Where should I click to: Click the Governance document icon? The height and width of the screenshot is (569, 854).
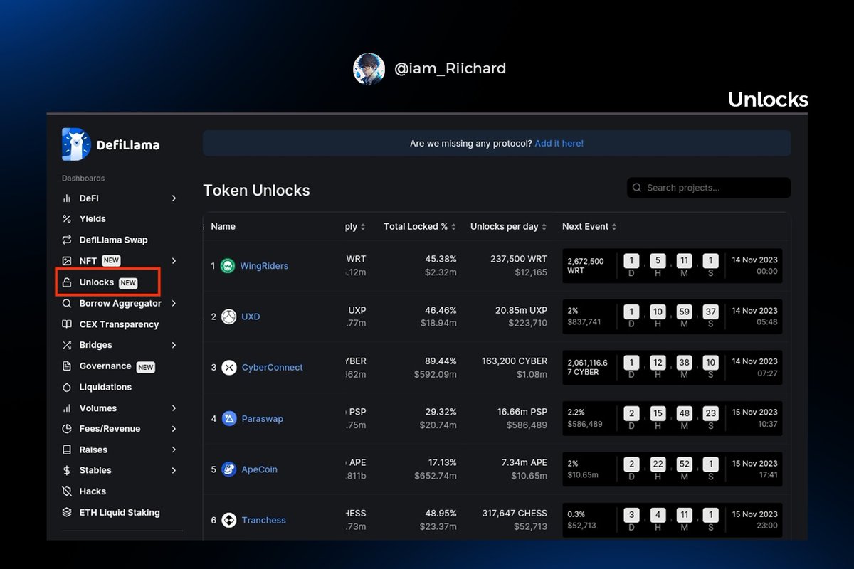click(67, 366)
